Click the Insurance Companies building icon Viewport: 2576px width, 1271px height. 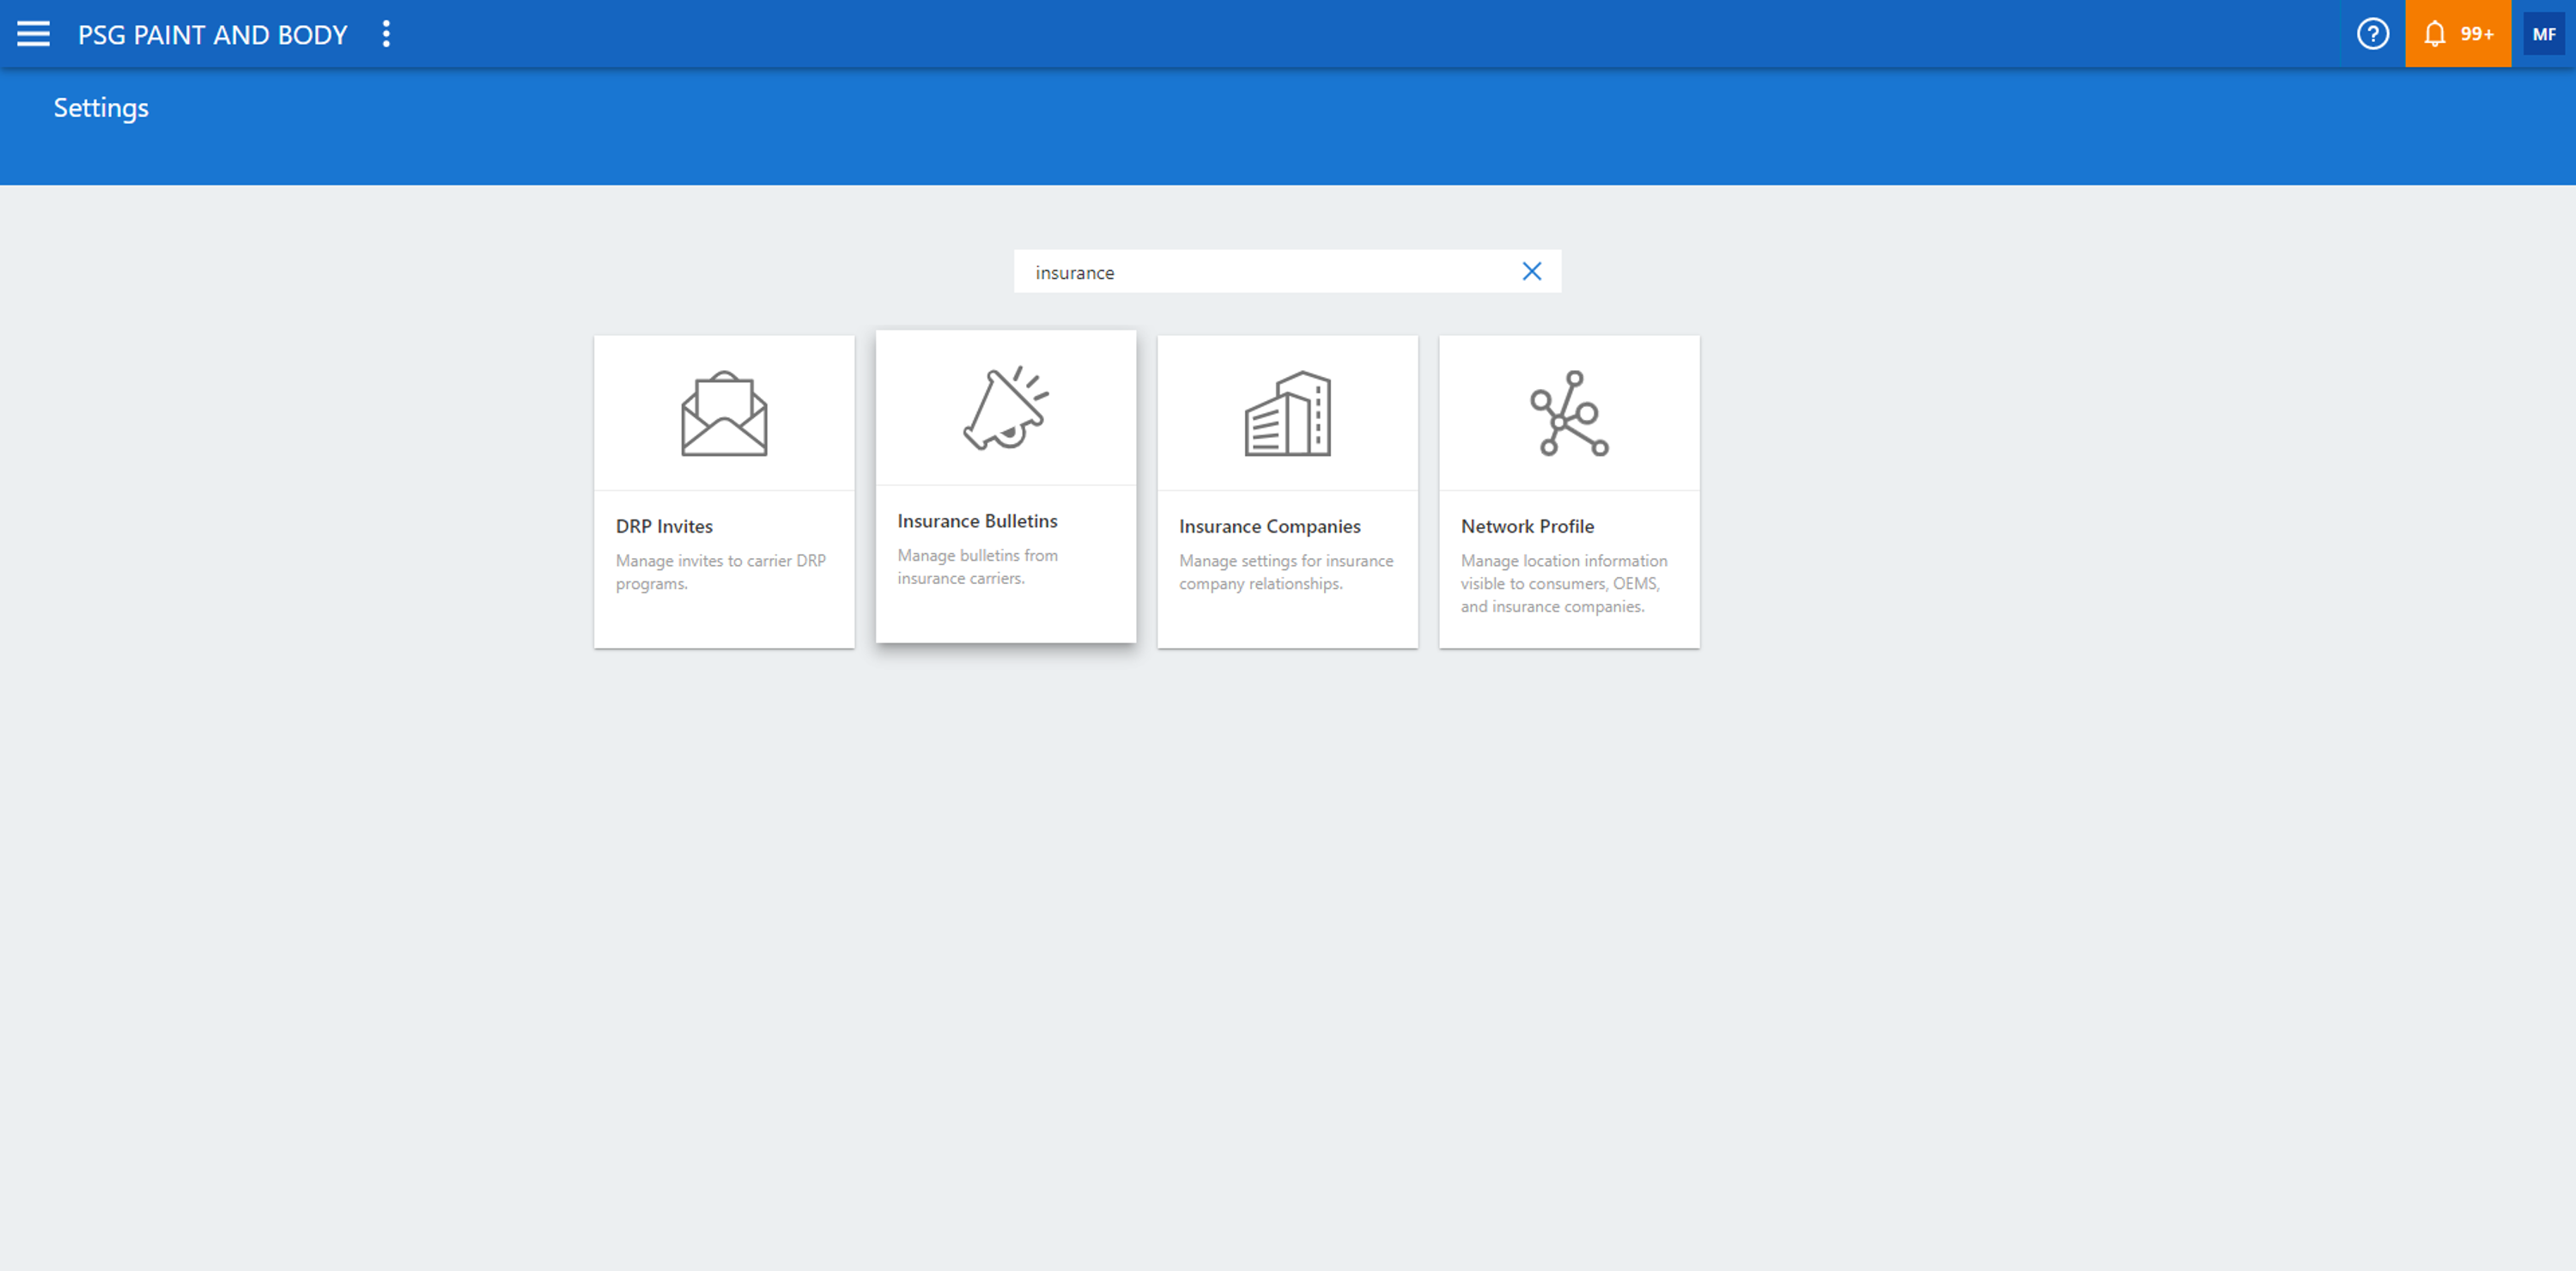(x=1287, y=414)
